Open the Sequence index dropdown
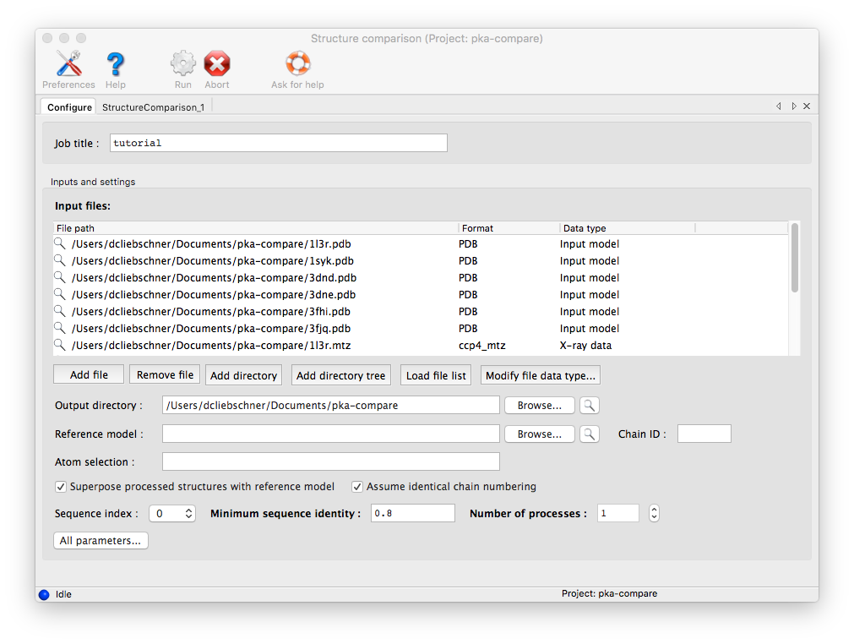 pyautogui.click(x=172, y=513)
